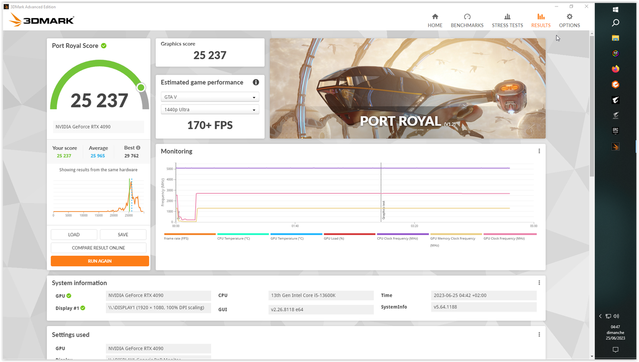Click the CPU field 13th Gen Intel Core i5-13600K
Screen dimensions: 639x362
tap(321, 296)
